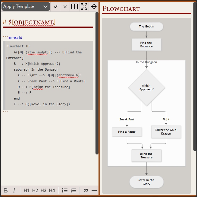
Task: Insert a bulleted list
Action: (65, 190)
